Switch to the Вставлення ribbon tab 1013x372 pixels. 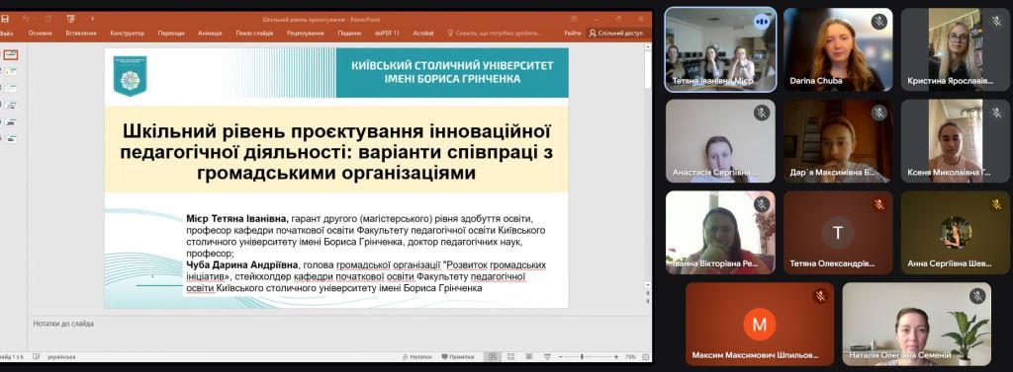click(x=81, y=33)
